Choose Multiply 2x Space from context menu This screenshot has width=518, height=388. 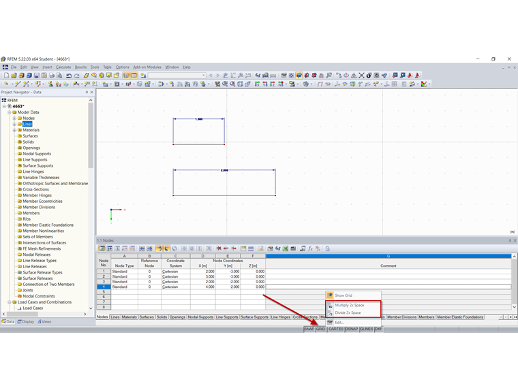(353, 305)
